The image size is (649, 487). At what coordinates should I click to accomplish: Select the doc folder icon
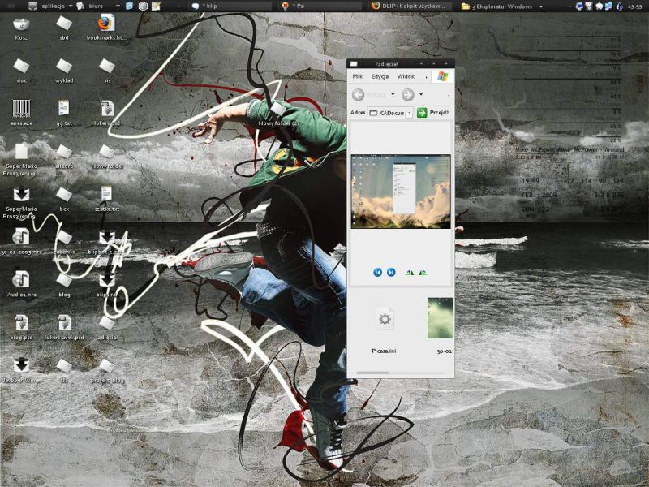[x=21, y=67]
